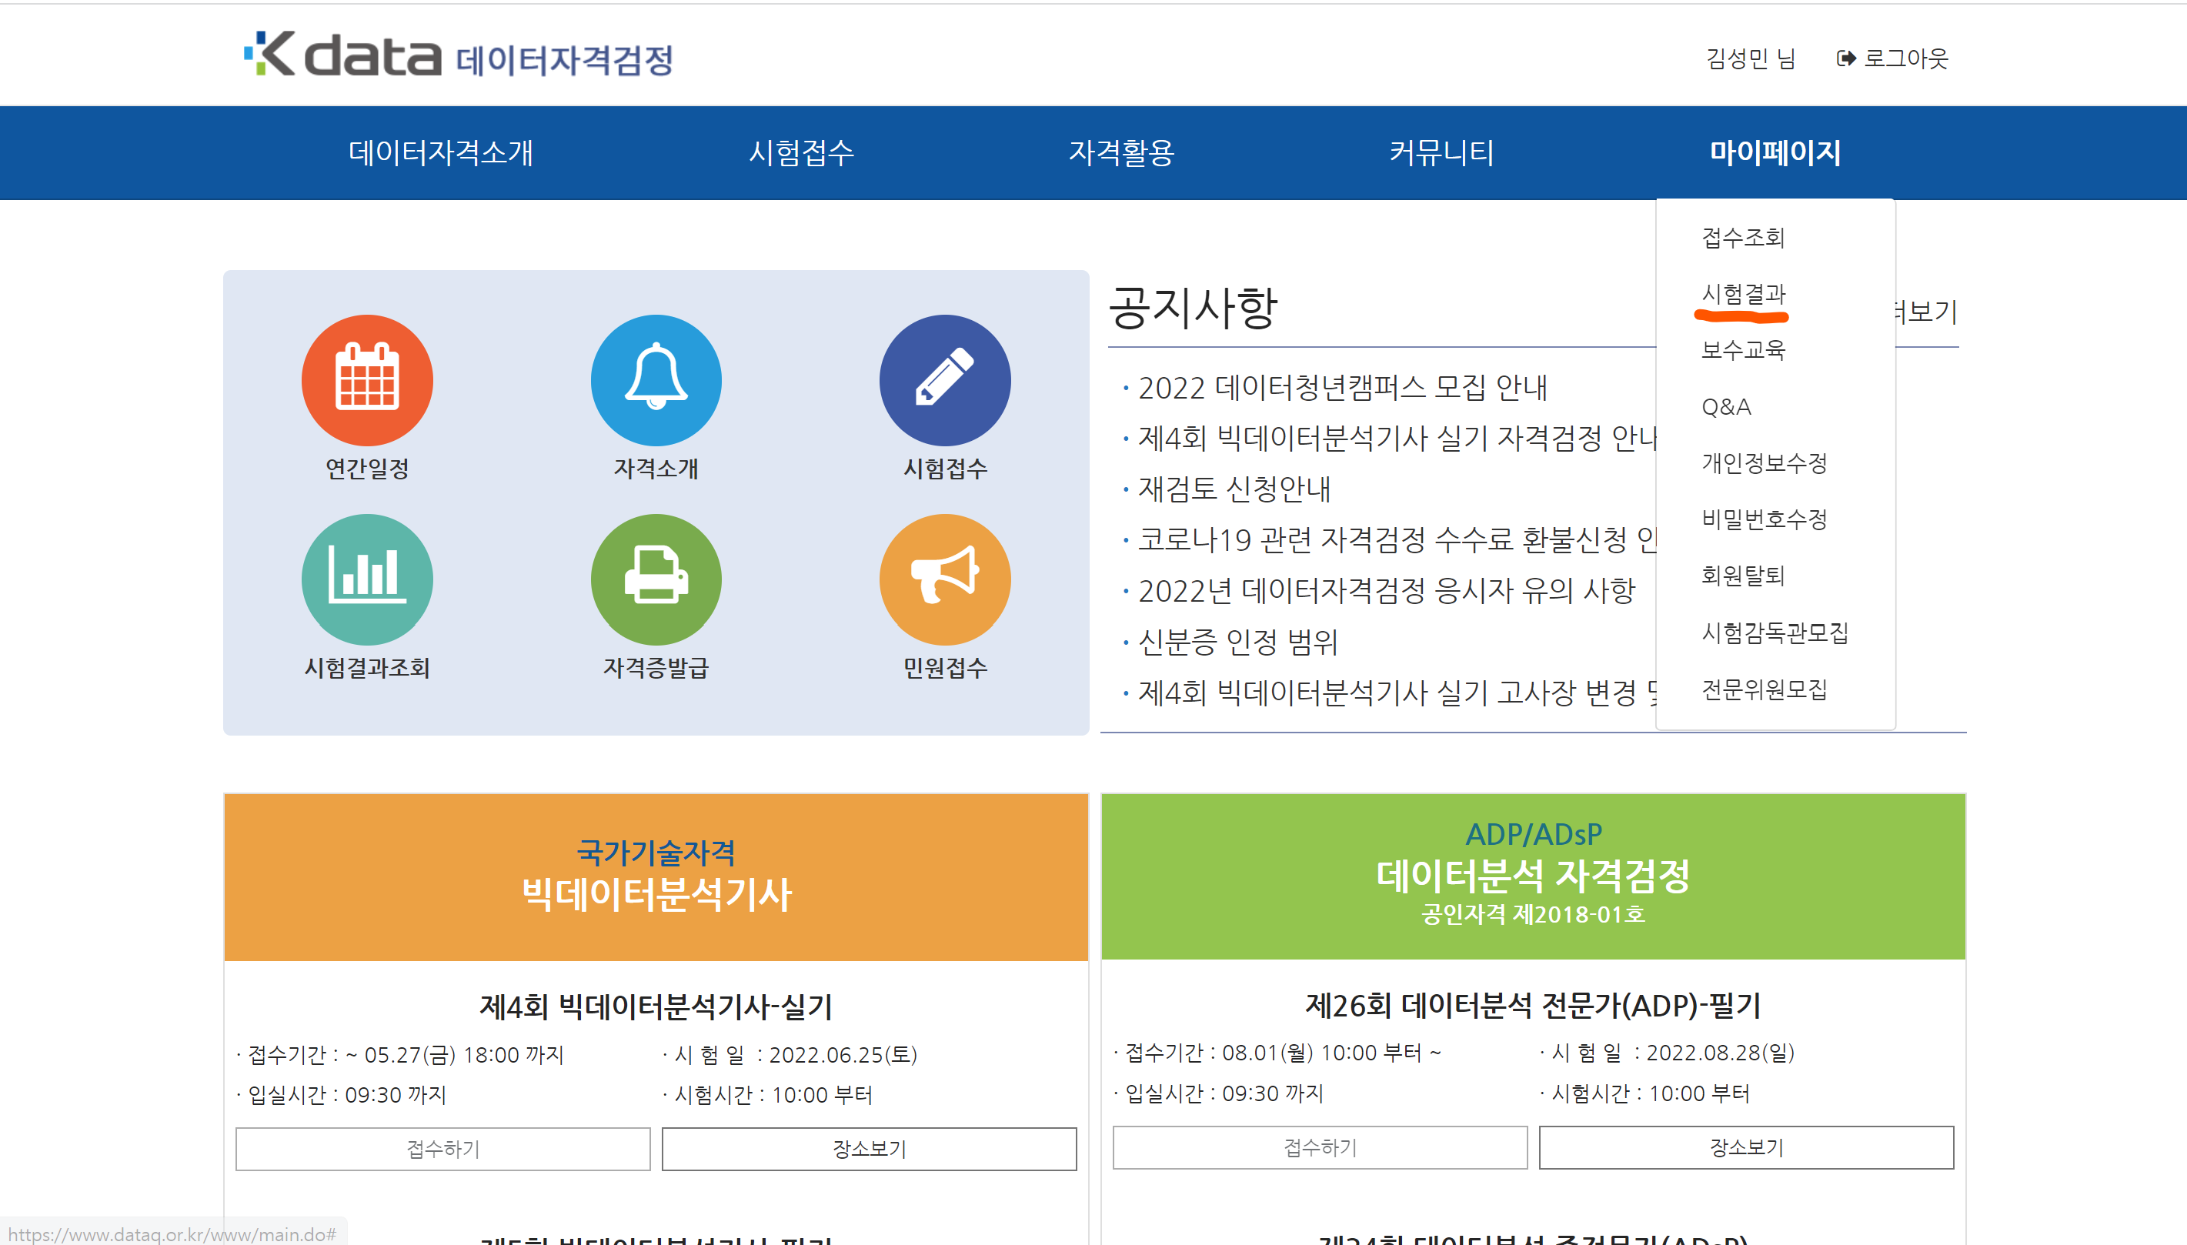Image resolution: width=2187 pixels, height=1245 pixels.
Task: Click the 자격증발급 printer icon
Action: tap(656, 579)
